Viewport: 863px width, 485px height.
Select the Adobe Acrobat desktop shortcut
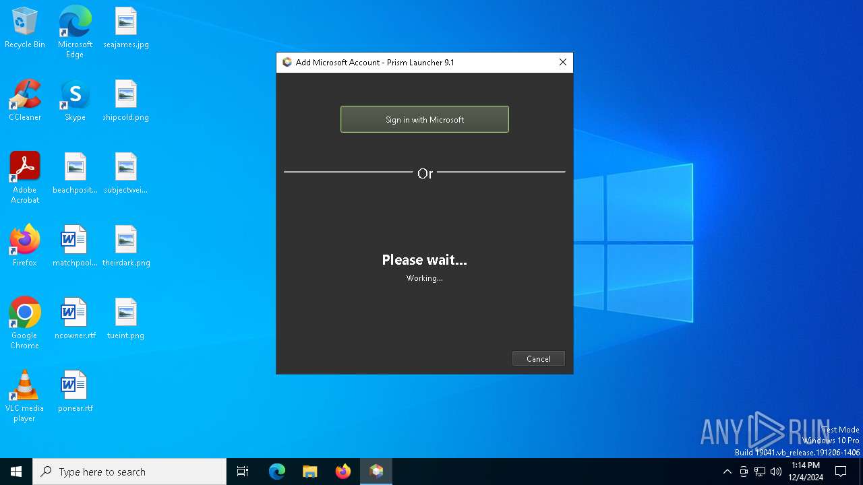tap(25, 178)
